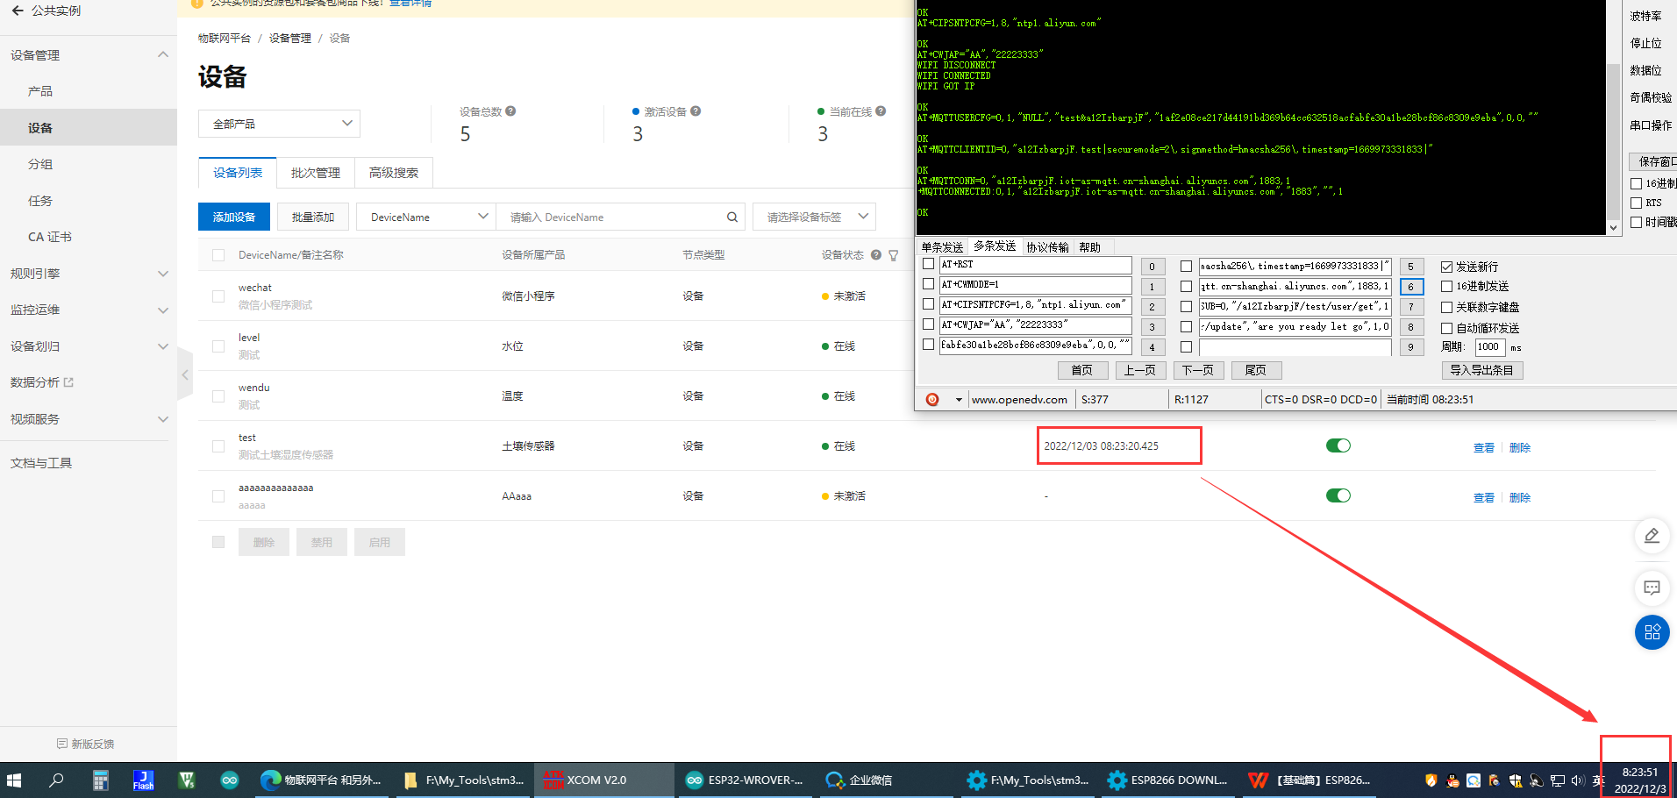Switch to the 批次管理 tab
Viewport: 1677px width, 798px height.
click(316, 173)
